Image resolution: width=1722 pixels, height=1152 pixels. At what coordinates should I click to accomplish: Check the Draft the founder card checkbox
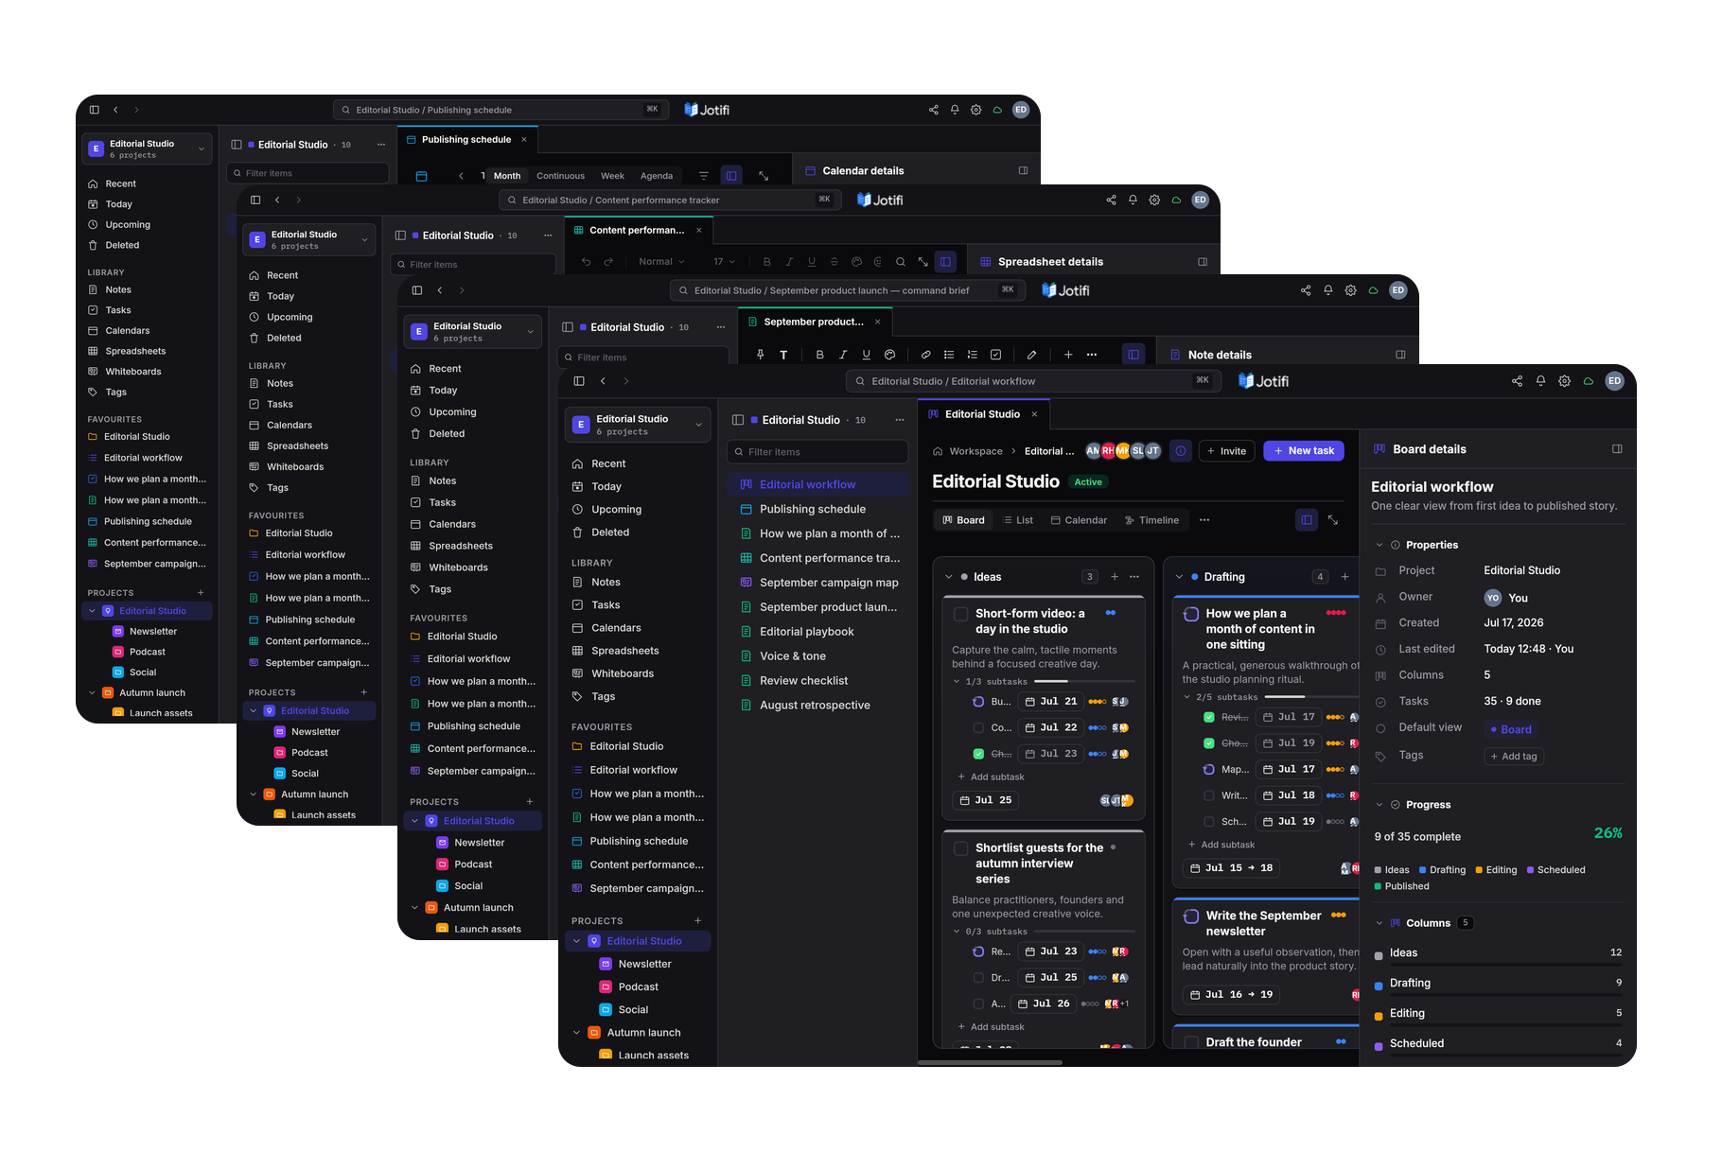(x=1191, y=1042)
